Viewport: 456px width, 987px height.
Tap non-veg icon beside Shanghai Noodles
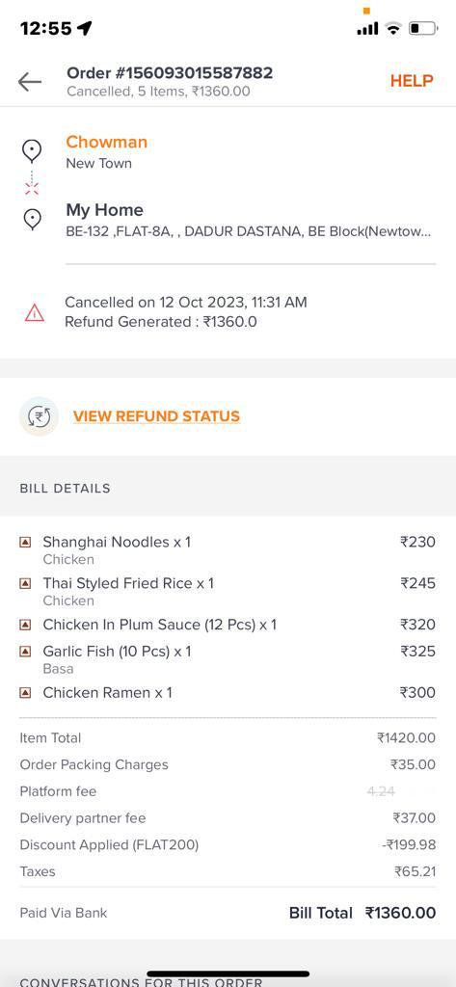coord(25,542)
